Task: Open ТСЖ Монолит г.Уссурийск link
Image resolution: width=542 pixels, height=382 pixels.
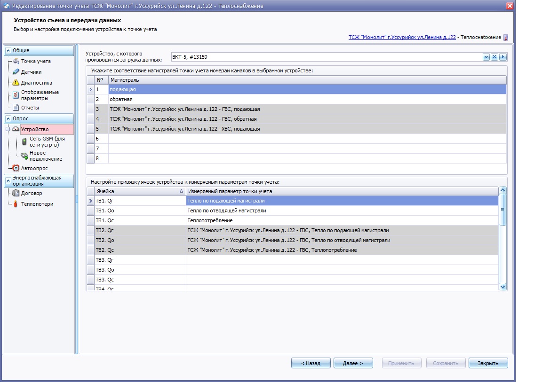Action: coord(402,37)
